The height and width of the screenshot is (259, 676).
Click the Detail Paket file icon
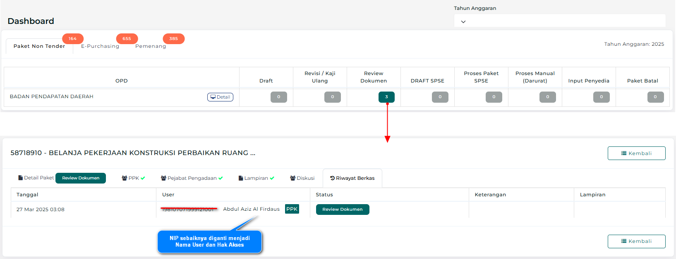[20, 178]
